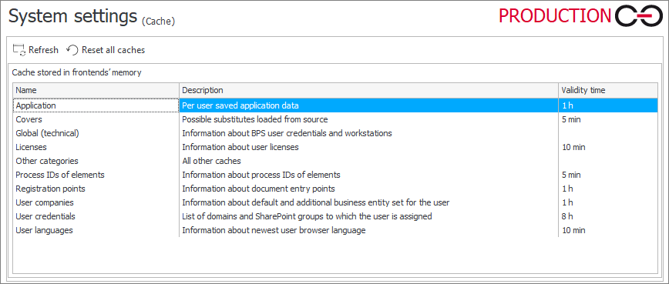
Task: Click the Reset all caches label
Action: click(x=113, y=50)
